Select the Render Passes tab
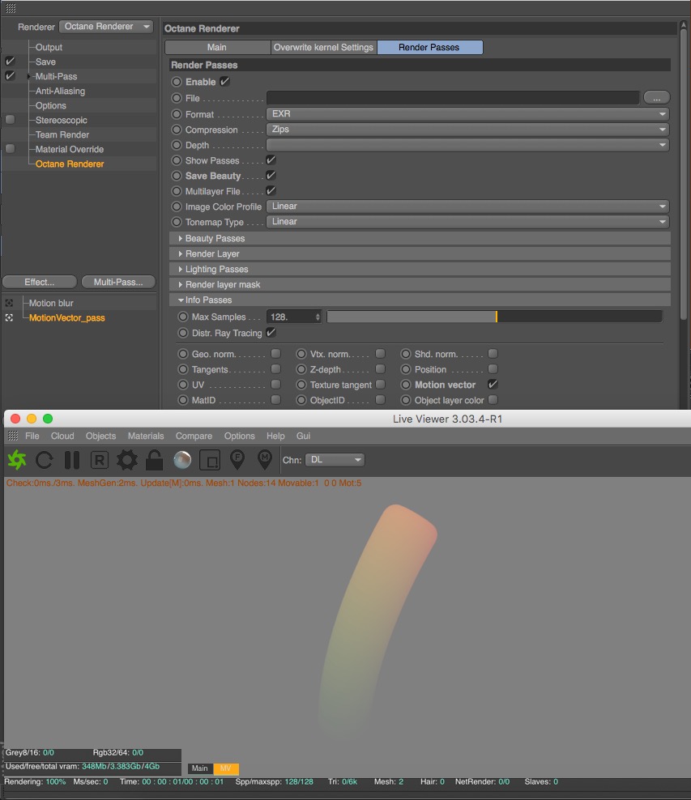 (x=429, y=47)
